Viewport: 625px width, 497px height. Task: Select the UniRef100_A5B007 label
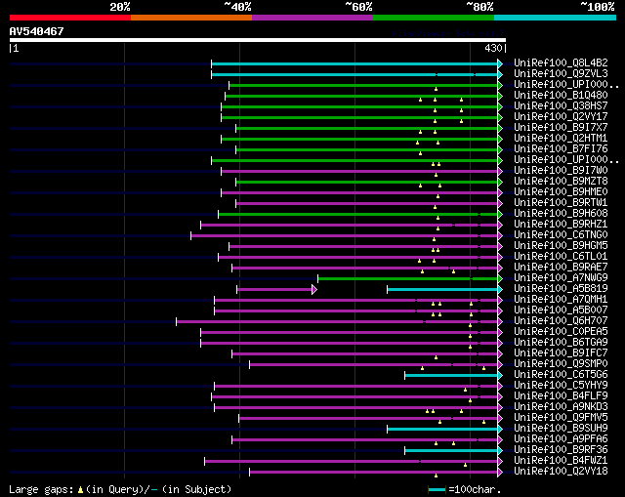561,311
